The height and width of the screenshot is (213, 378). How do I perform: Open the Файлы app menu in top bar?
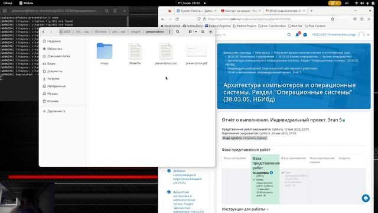(26, 3)
